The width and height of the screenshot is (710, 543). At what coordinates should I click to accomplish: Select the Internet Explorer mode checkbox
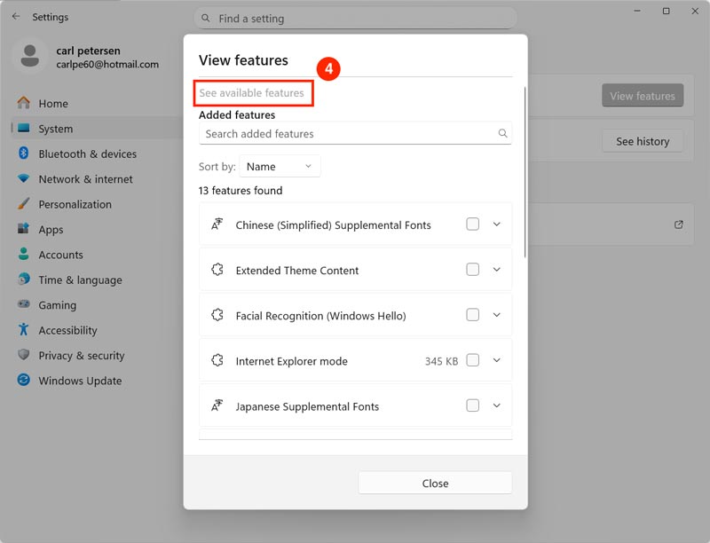(472, 360)
